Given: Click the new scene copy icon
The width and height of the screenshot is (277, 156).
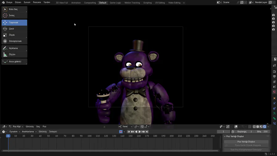Looking at the screenshot, I should pyautogui.click(x=242, y=2).
